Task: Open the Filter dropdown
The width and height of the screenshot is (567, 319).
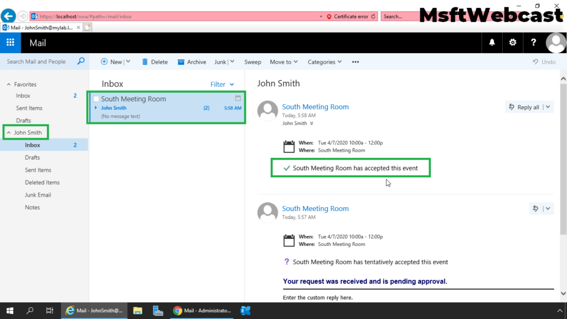Action: click(222, 84)
